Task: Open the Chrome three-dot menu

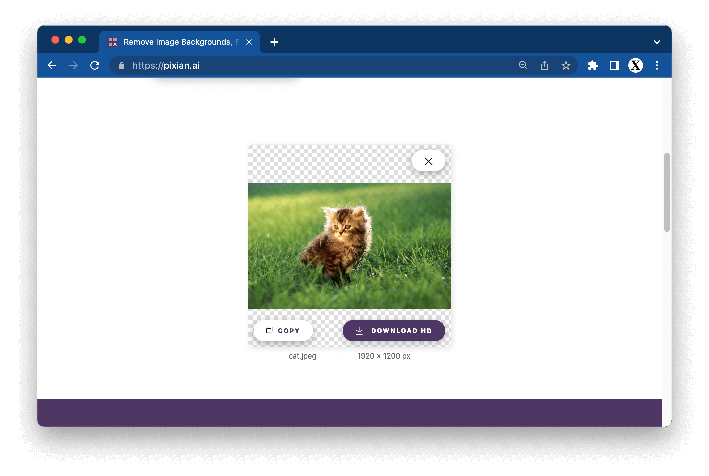Action: [657, 65]
